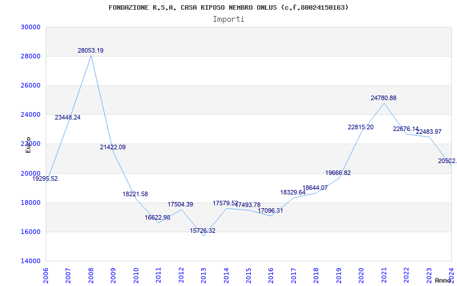This screenshot has width=457, height=286.
Task: Click the 2006 x-axis year label
Action: [46, 275]
